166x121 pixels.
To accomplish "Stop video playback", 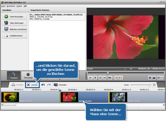I will pyautogui.click(x=95, y=77).
